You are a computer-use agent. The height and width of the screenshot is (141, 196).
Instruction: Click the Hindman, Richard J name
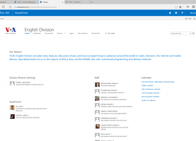[x=109, y=118]
